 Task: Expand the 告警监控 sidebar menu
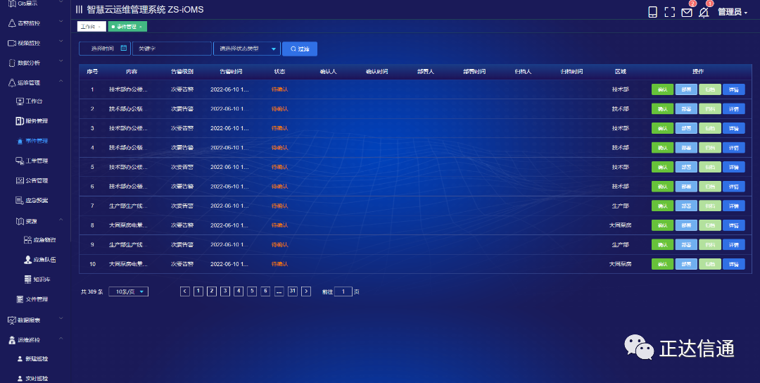tap(35, 23)
